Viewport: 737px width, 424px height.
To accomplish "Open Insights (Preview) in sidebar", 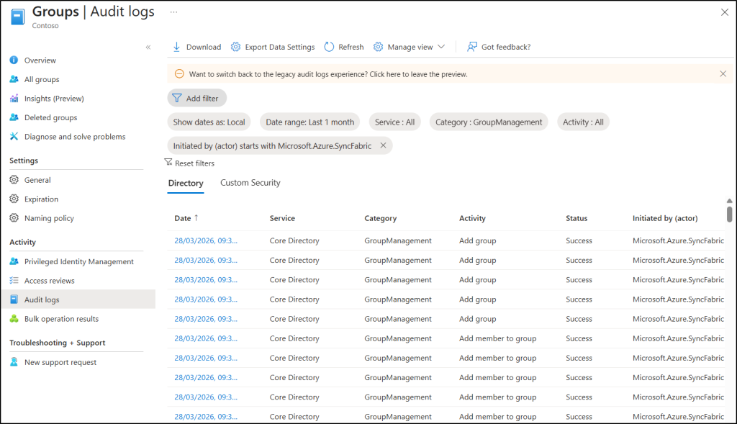I will (54, 99).
